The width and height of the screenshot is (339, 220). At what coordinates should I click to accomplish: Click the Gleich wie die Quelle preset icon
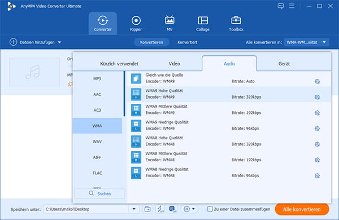pyautogui.click(x=136, y=78)
